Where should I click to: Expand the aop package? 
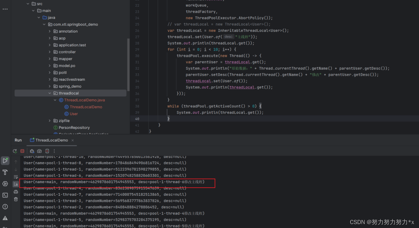50,38
